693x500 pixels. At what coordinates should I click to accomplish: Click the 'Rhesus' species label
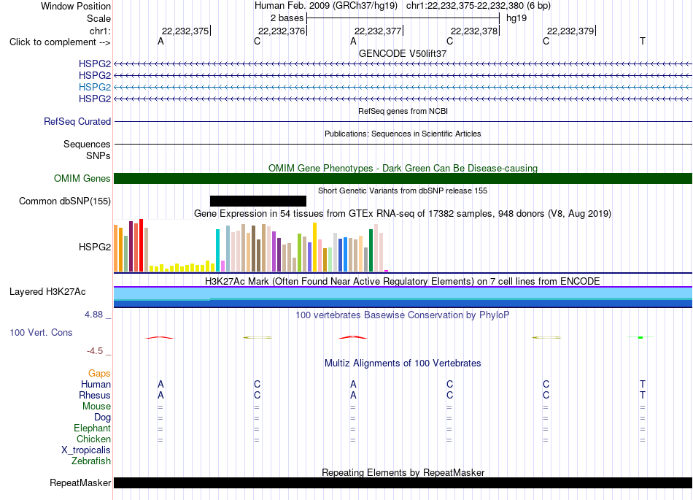pyautogui.click(x=95, y=395)
